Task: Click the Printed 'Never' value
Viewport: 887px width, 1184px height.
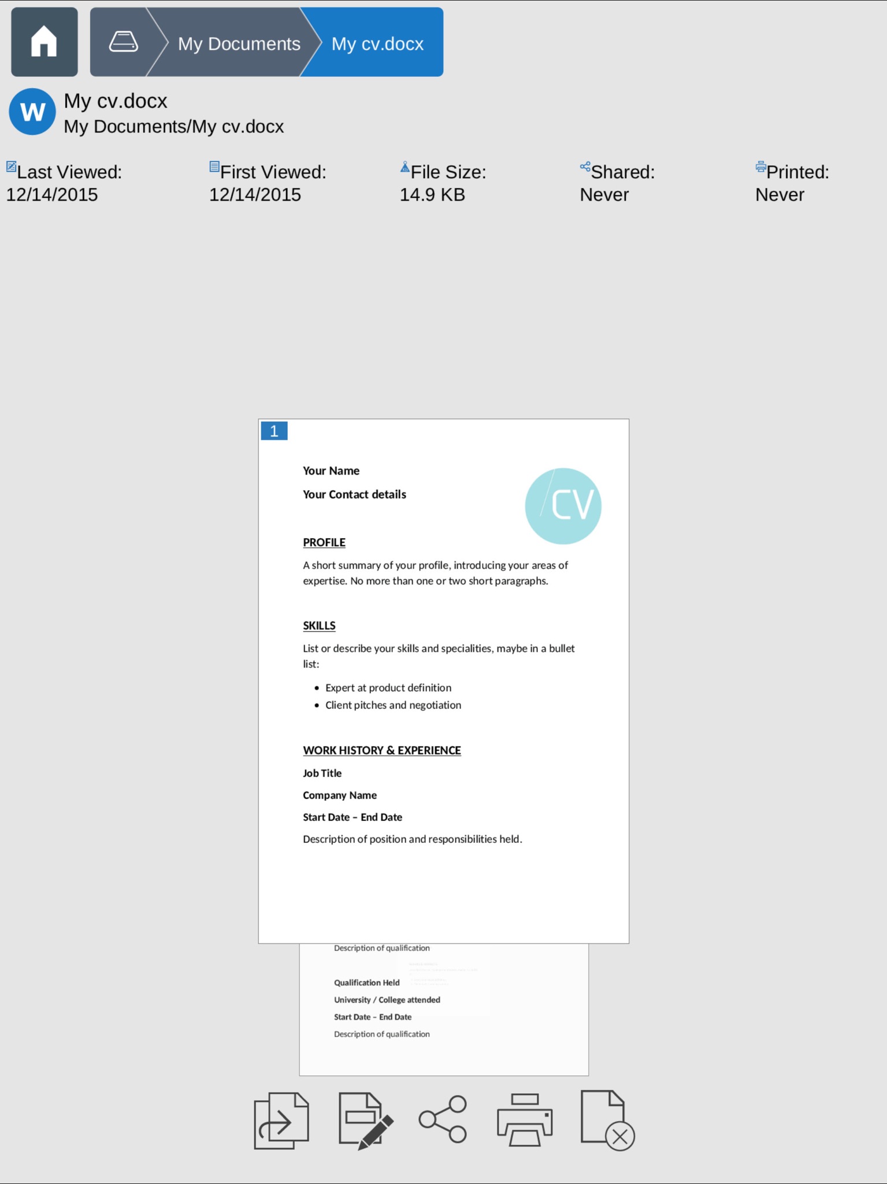Action: [780, 195]
